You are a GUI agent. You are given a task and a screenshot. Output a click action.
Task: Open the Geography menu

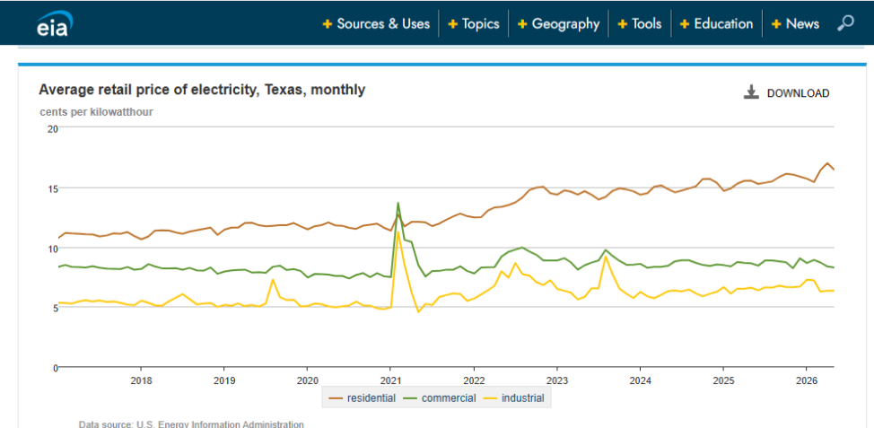click(565, 24)
